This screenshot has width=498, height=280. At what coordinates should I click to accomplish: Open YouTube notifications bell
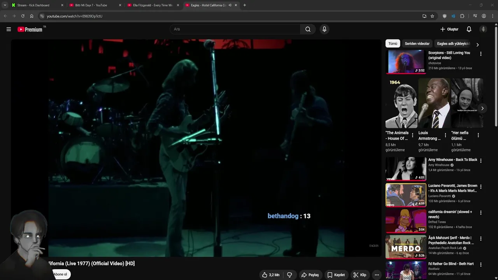pyautogui.click(x=469, y=29)
